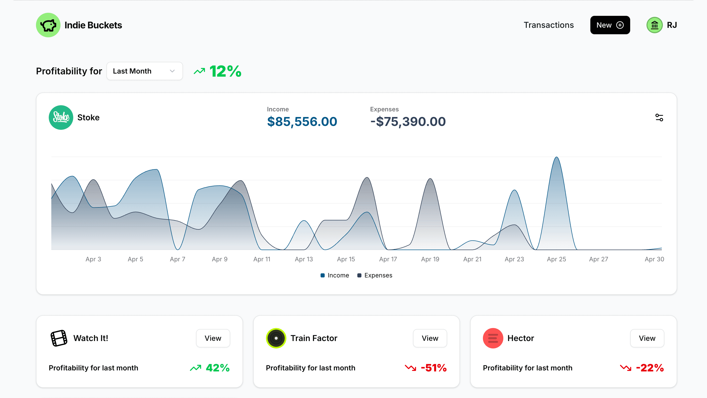Click the Hector downward trend arrow icon
This screenshot has height=398, width=707.
click(626, 368)
